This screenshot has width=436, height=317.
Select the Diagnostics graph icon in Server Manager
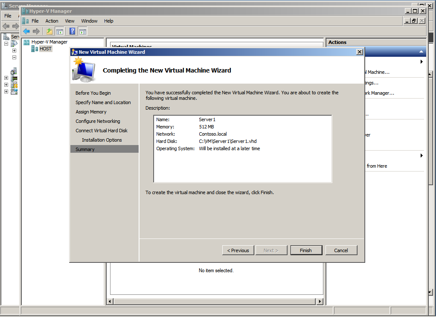click(x=14, y=78)
